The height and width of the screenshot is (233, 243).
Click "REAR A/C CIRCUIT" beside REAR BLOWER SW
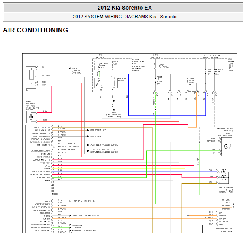point(98,136)
